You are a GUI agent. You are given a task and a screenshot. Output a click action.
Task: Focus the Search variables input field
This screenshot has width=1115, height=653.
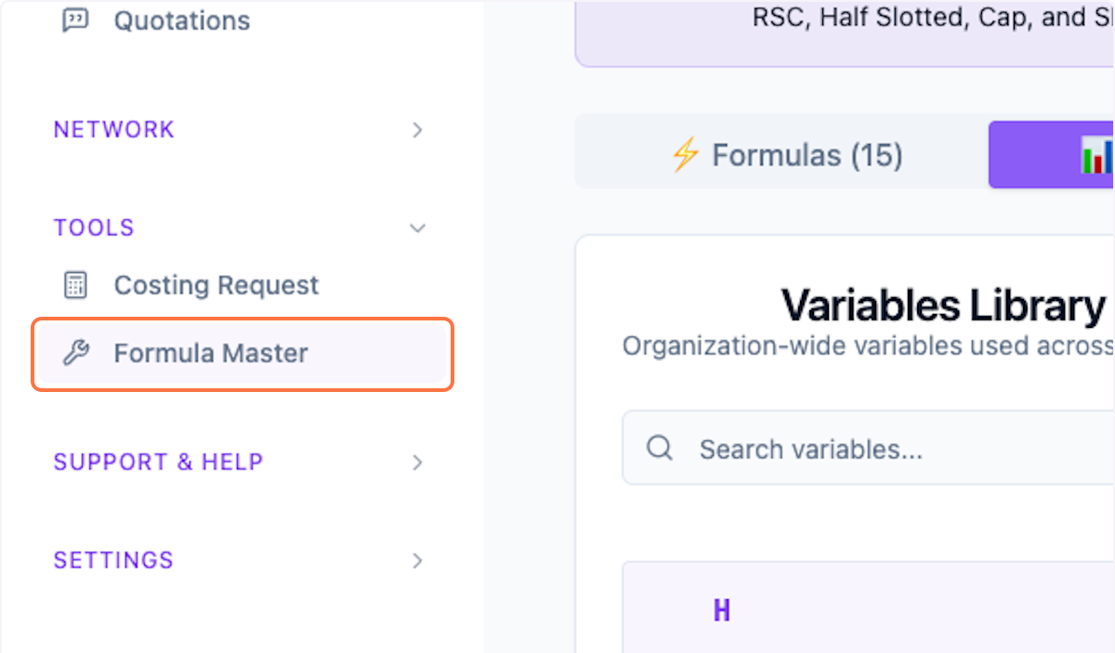point(883,450)
